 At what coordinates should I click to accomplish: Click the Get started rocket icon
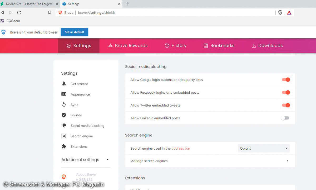[x=64, y=84]
